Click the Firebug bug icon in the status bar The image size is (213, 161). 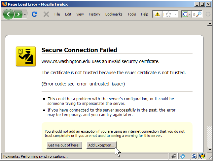click(174, 156)
